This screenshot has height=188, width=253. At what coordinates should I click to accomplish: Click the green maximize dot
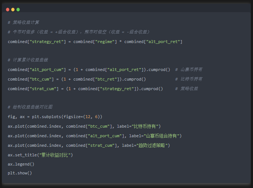pyautogui.click(x=18, y=10)
